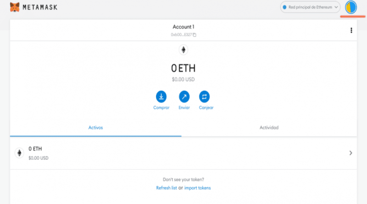Image resolution: width=367 pixels, height=204 pixels.
Task: Click the chevron arrow in the network selector
Action: point(336,7)
